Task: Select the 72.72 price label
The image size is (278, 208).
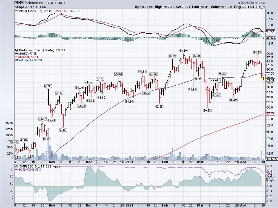Action: click(x=100, y=79)
